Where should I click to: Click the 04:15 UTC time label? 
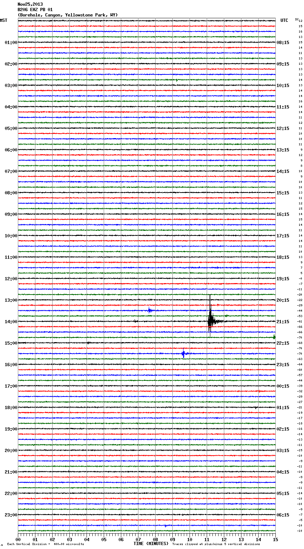283,472
